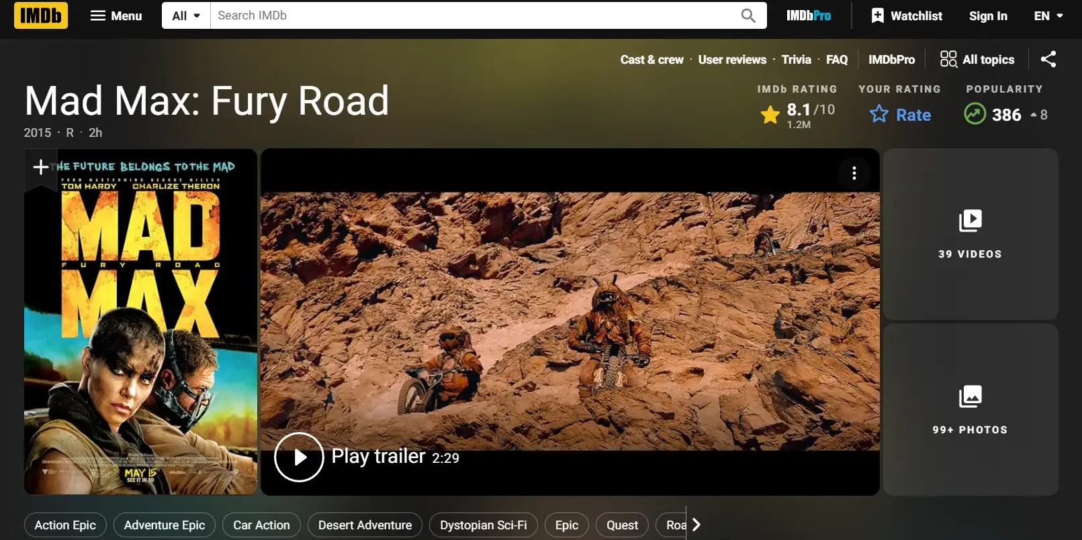Select the Action Epic genre chip
The image size is (1082, 540).
coord(65,525)
